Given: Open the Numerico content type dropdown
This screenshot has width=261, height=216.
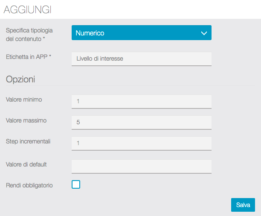Looking at the screenshot, I should pos(141,33).
